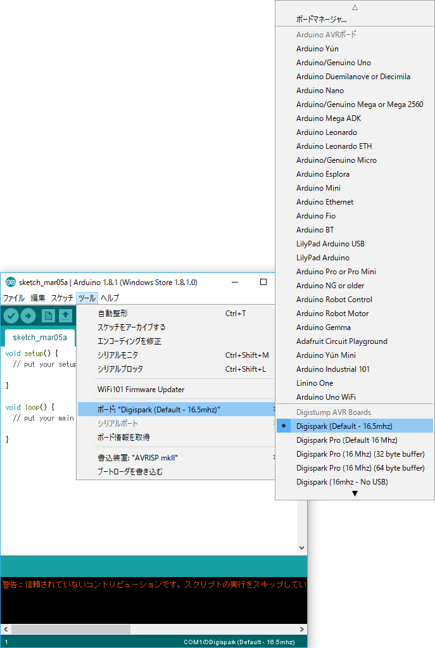Expand the 書込装置 AVRISP mkII submenu
435x648 pixels.
pyautogui.click(x=177, y=458)
